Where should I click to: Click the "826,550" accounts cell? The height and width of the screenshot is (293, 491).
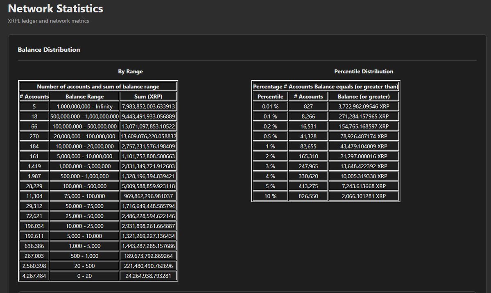[308, 196]
